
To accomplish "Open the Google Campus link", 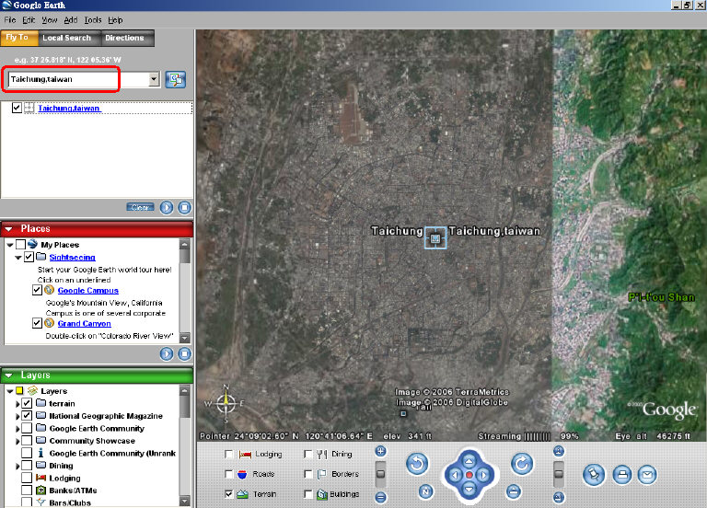I will click(88, 291).
